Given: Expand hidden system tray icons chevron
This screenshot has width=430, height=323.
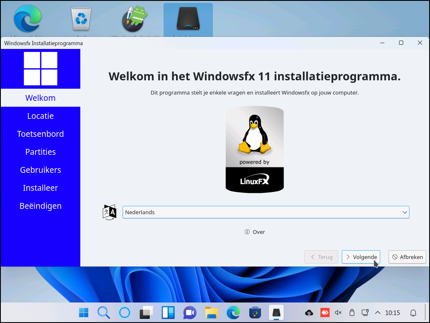Looking at the screenshot, I should [x=378, y=313].
